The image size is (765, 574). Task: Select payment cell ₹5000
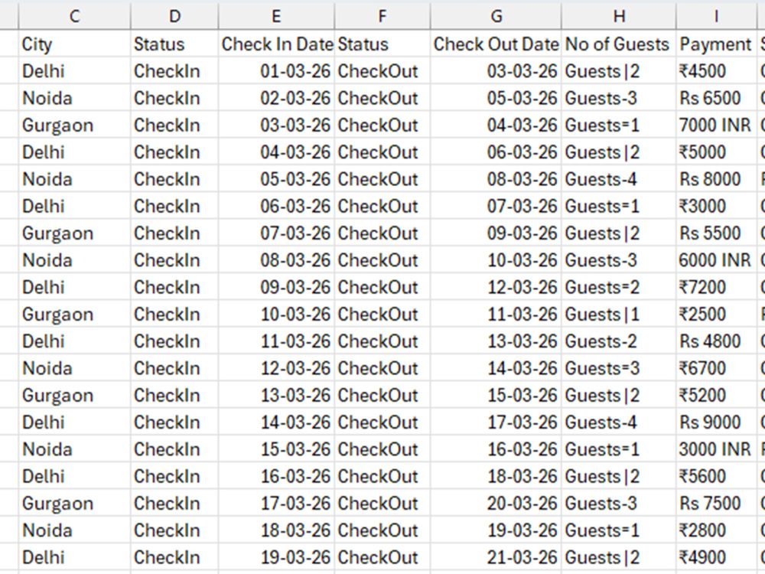pos(716,152)
